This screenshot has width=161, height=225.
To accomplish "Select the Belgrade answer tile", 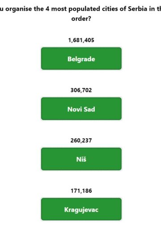I will (x=81, y=58).
